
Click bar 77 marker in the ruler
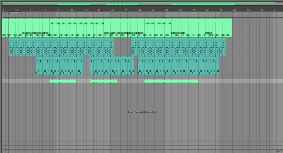coord(261,10)
